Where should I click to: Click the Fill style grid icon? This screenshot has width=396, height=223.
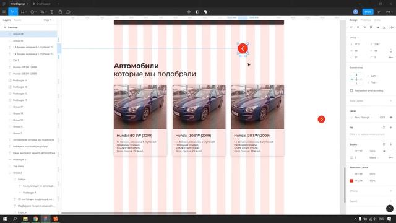(x=384, y=128)
